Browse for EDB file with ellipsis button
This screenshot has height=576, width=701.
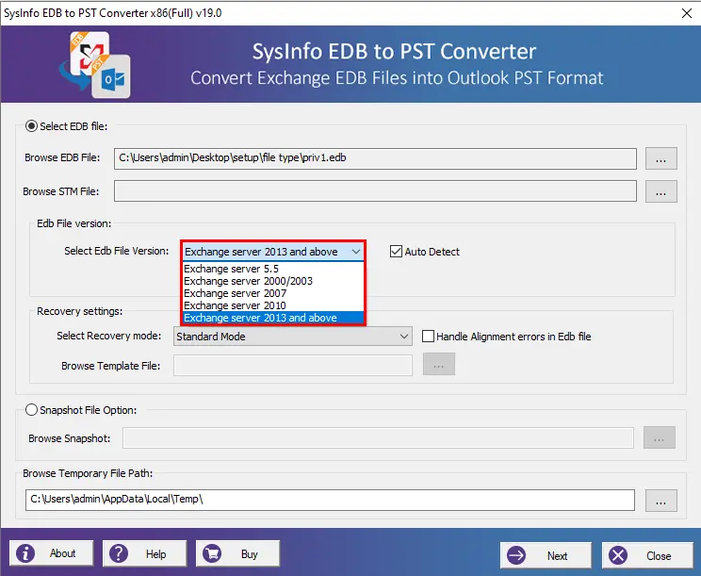pyautogui.click(x=661, y=158)
